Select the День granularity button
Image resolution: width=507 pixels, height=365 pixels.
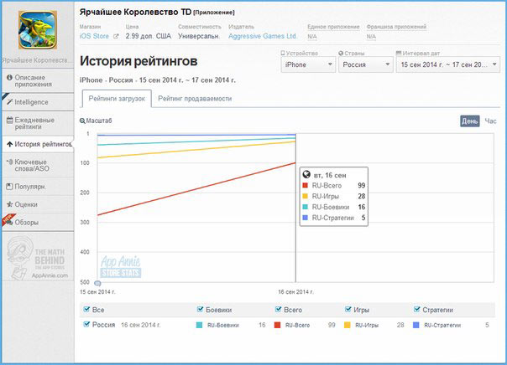click(470, 121)
